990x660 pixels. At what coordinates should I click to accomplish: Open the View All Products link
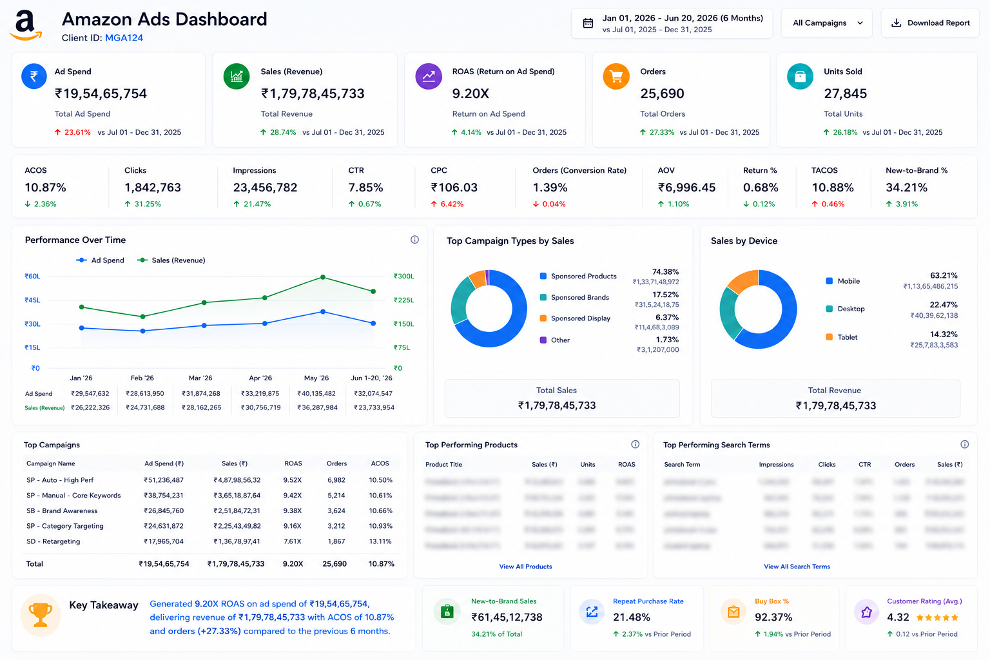click(x=525, y=567)
